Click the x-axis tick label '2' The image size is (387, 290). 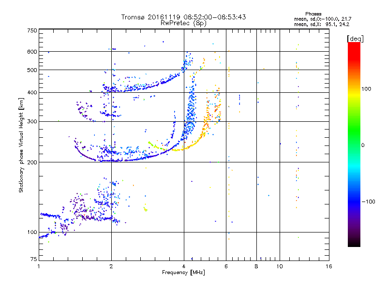click(x=111, y=266)
